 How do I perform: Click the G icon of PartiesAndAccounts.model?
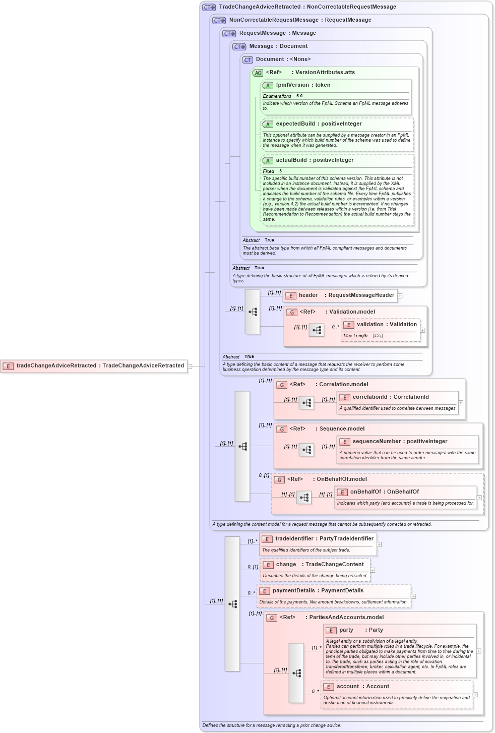point(271,618)
